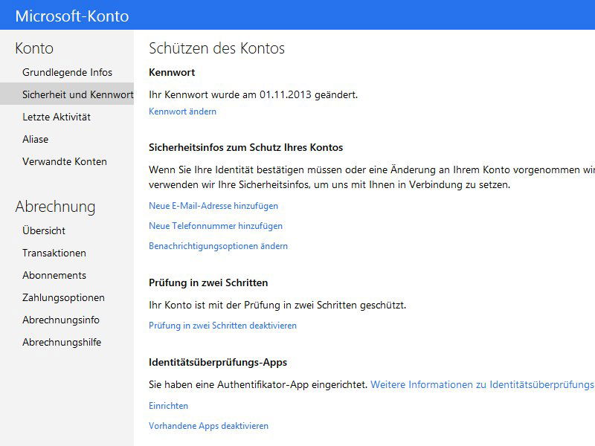
Task: Open the Aliase section
Action: [x=35, y=139]
